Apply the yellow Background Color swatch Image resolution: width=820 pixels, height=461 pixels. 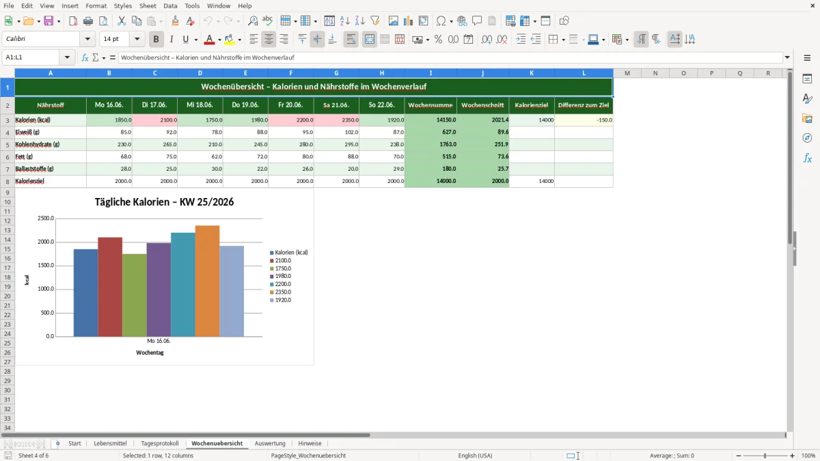(x=230, y=40)
